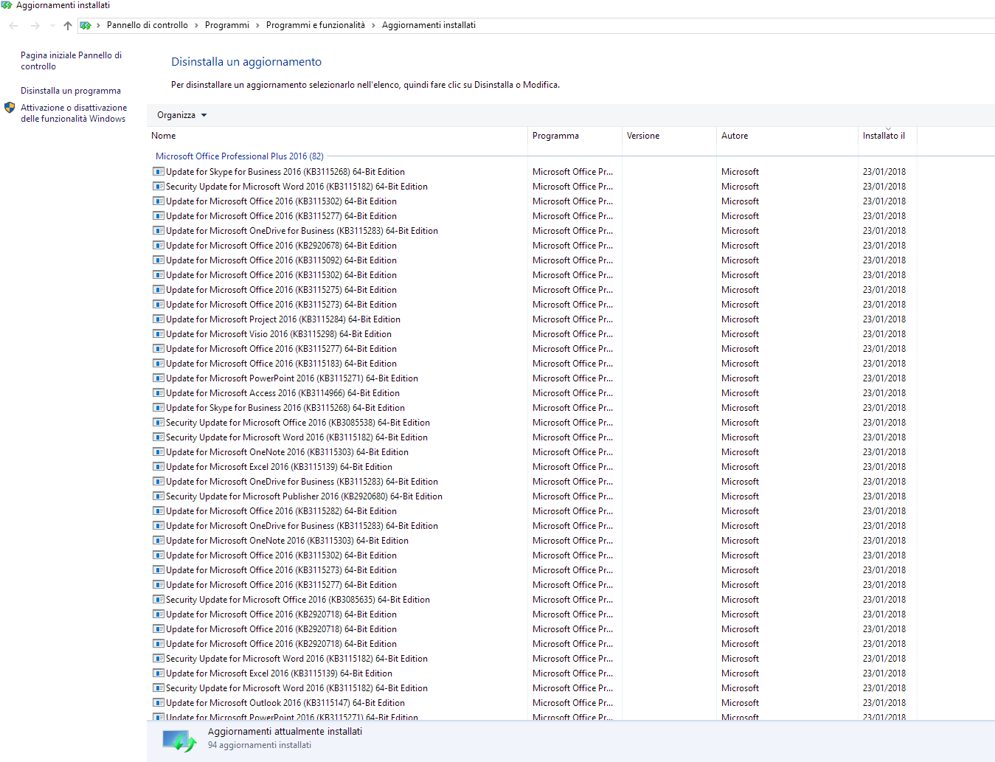The width and height of the screenshot is (995, 762).
Task: Go back using the back arrow
Action: (x=13, y=25)
